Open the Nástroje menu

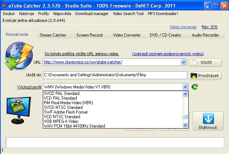(x=27, y=14)
